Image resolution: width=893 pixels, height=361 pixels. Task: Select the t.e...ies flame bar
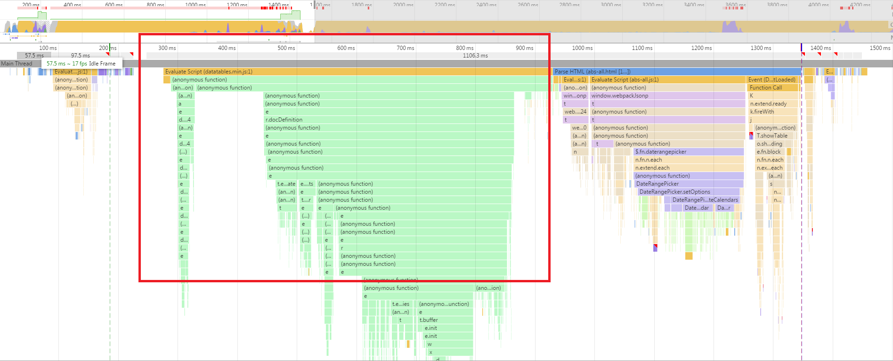pyautogui.click(x=401, y=304)
